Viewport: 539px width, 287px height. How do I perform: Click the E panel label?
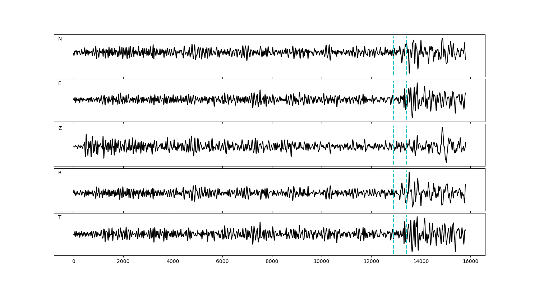coord(60,84)
